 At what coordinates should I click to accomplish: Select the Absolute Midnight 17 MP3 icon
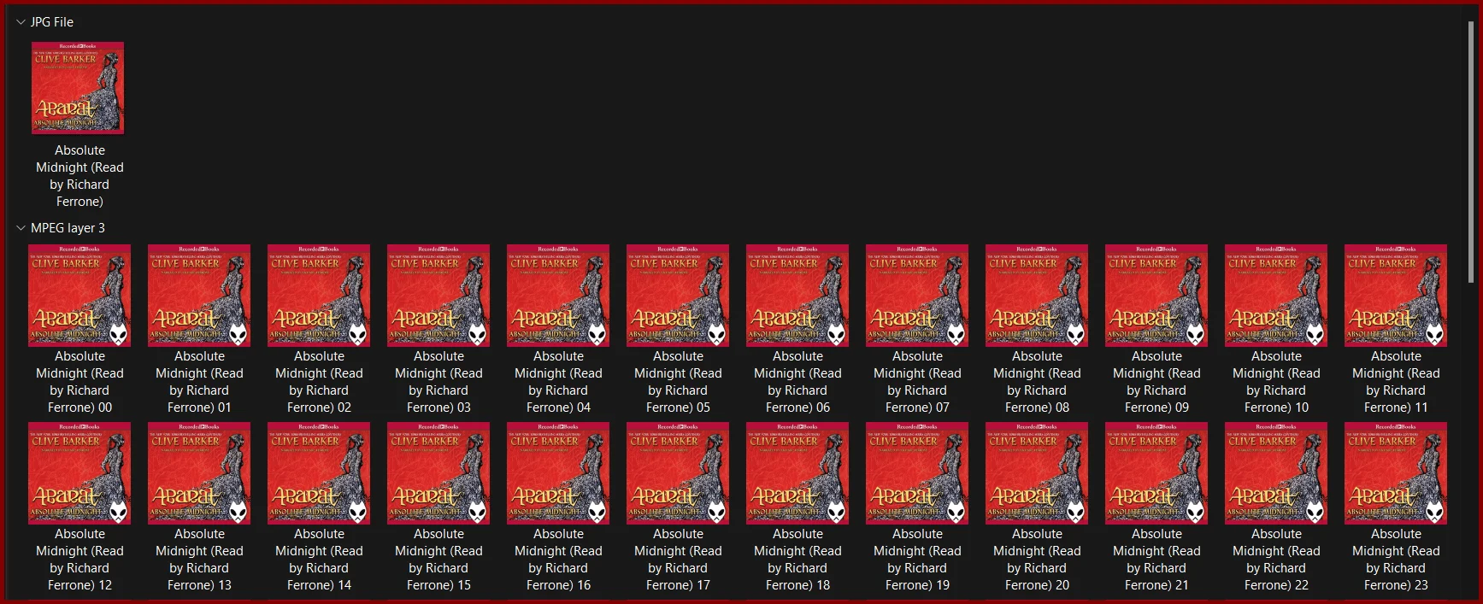coord(678,473)
